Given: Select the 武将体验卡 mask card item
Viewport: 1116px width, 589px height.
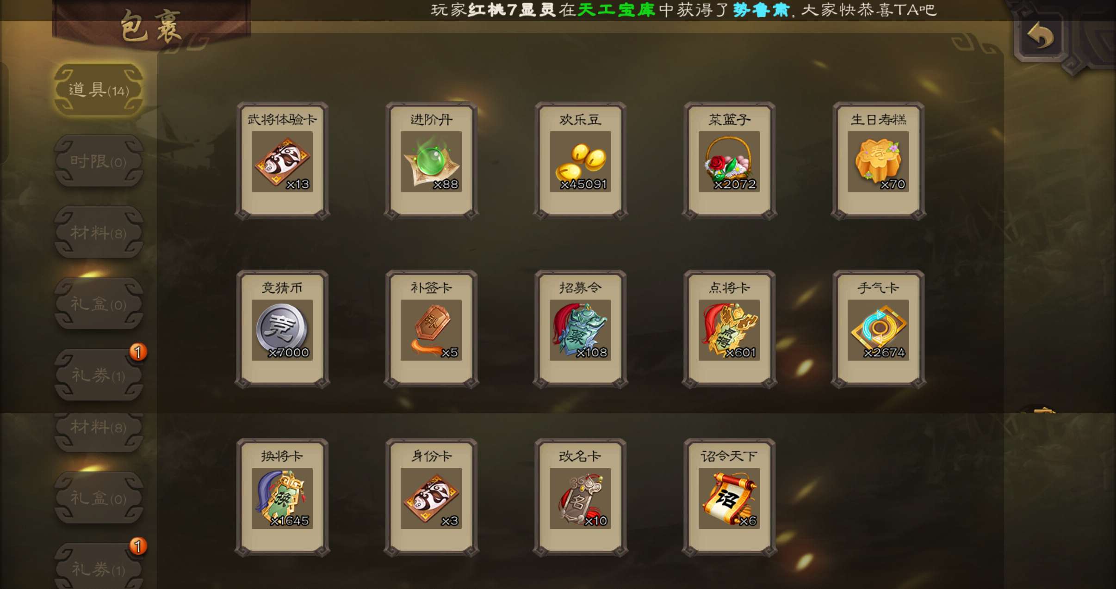Looking at the screenshot, I should (x=282, y=161).
